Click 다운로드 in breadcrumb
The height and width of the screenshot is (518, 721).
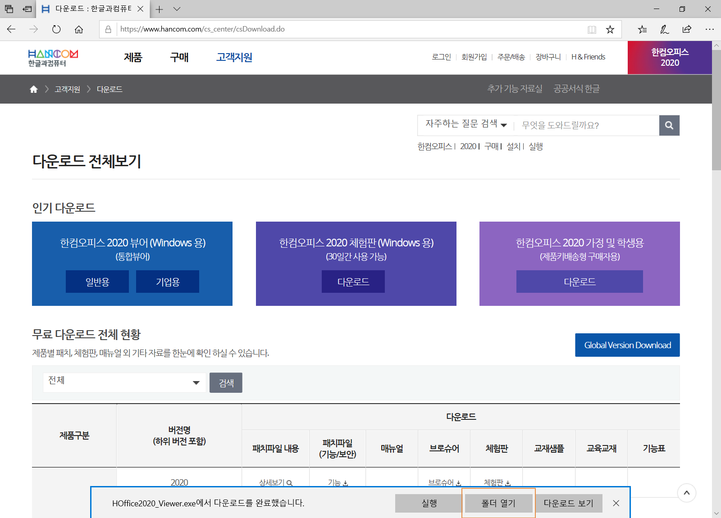110,89
